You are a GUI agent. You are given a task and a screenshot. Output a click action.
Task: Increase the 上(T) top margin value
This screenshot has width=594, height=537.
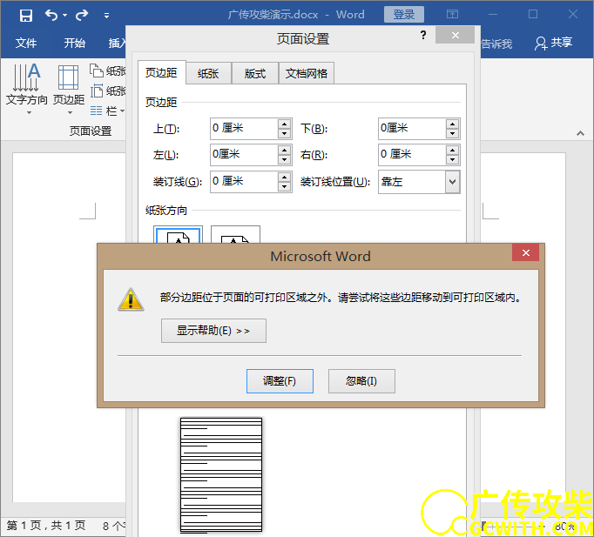284,124
